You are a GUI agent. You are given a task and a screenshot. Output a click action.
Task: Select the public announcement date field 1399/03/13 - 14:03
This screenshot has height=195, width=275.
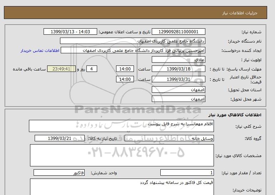click(x=70, y=31)
